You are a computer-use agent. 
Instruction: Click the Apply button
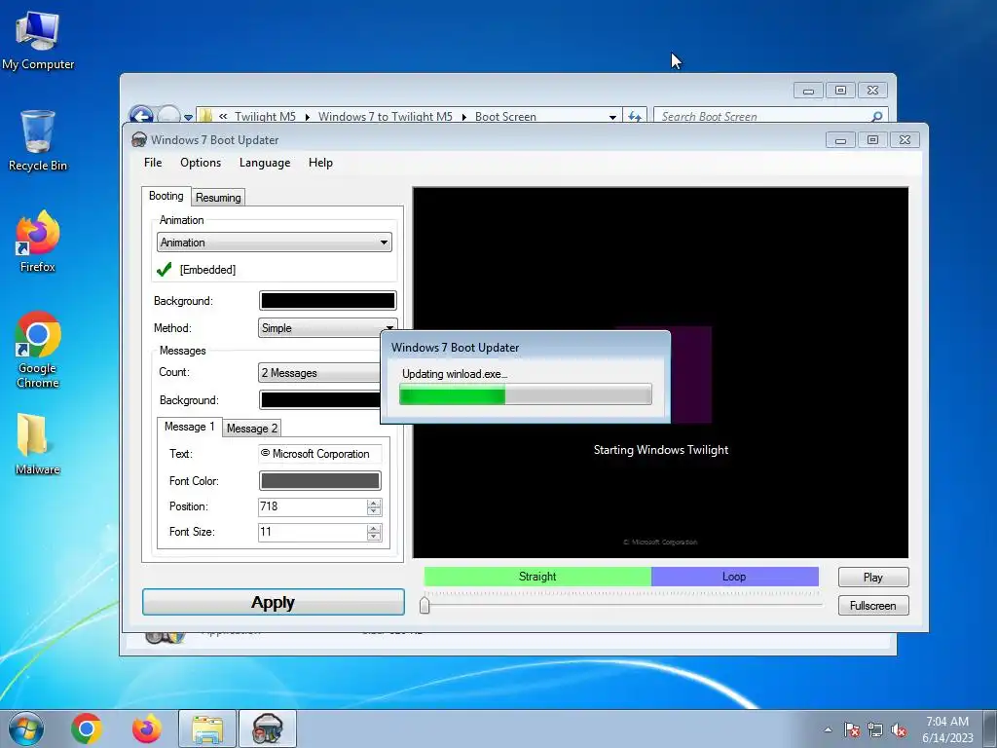tap(274, 602)
